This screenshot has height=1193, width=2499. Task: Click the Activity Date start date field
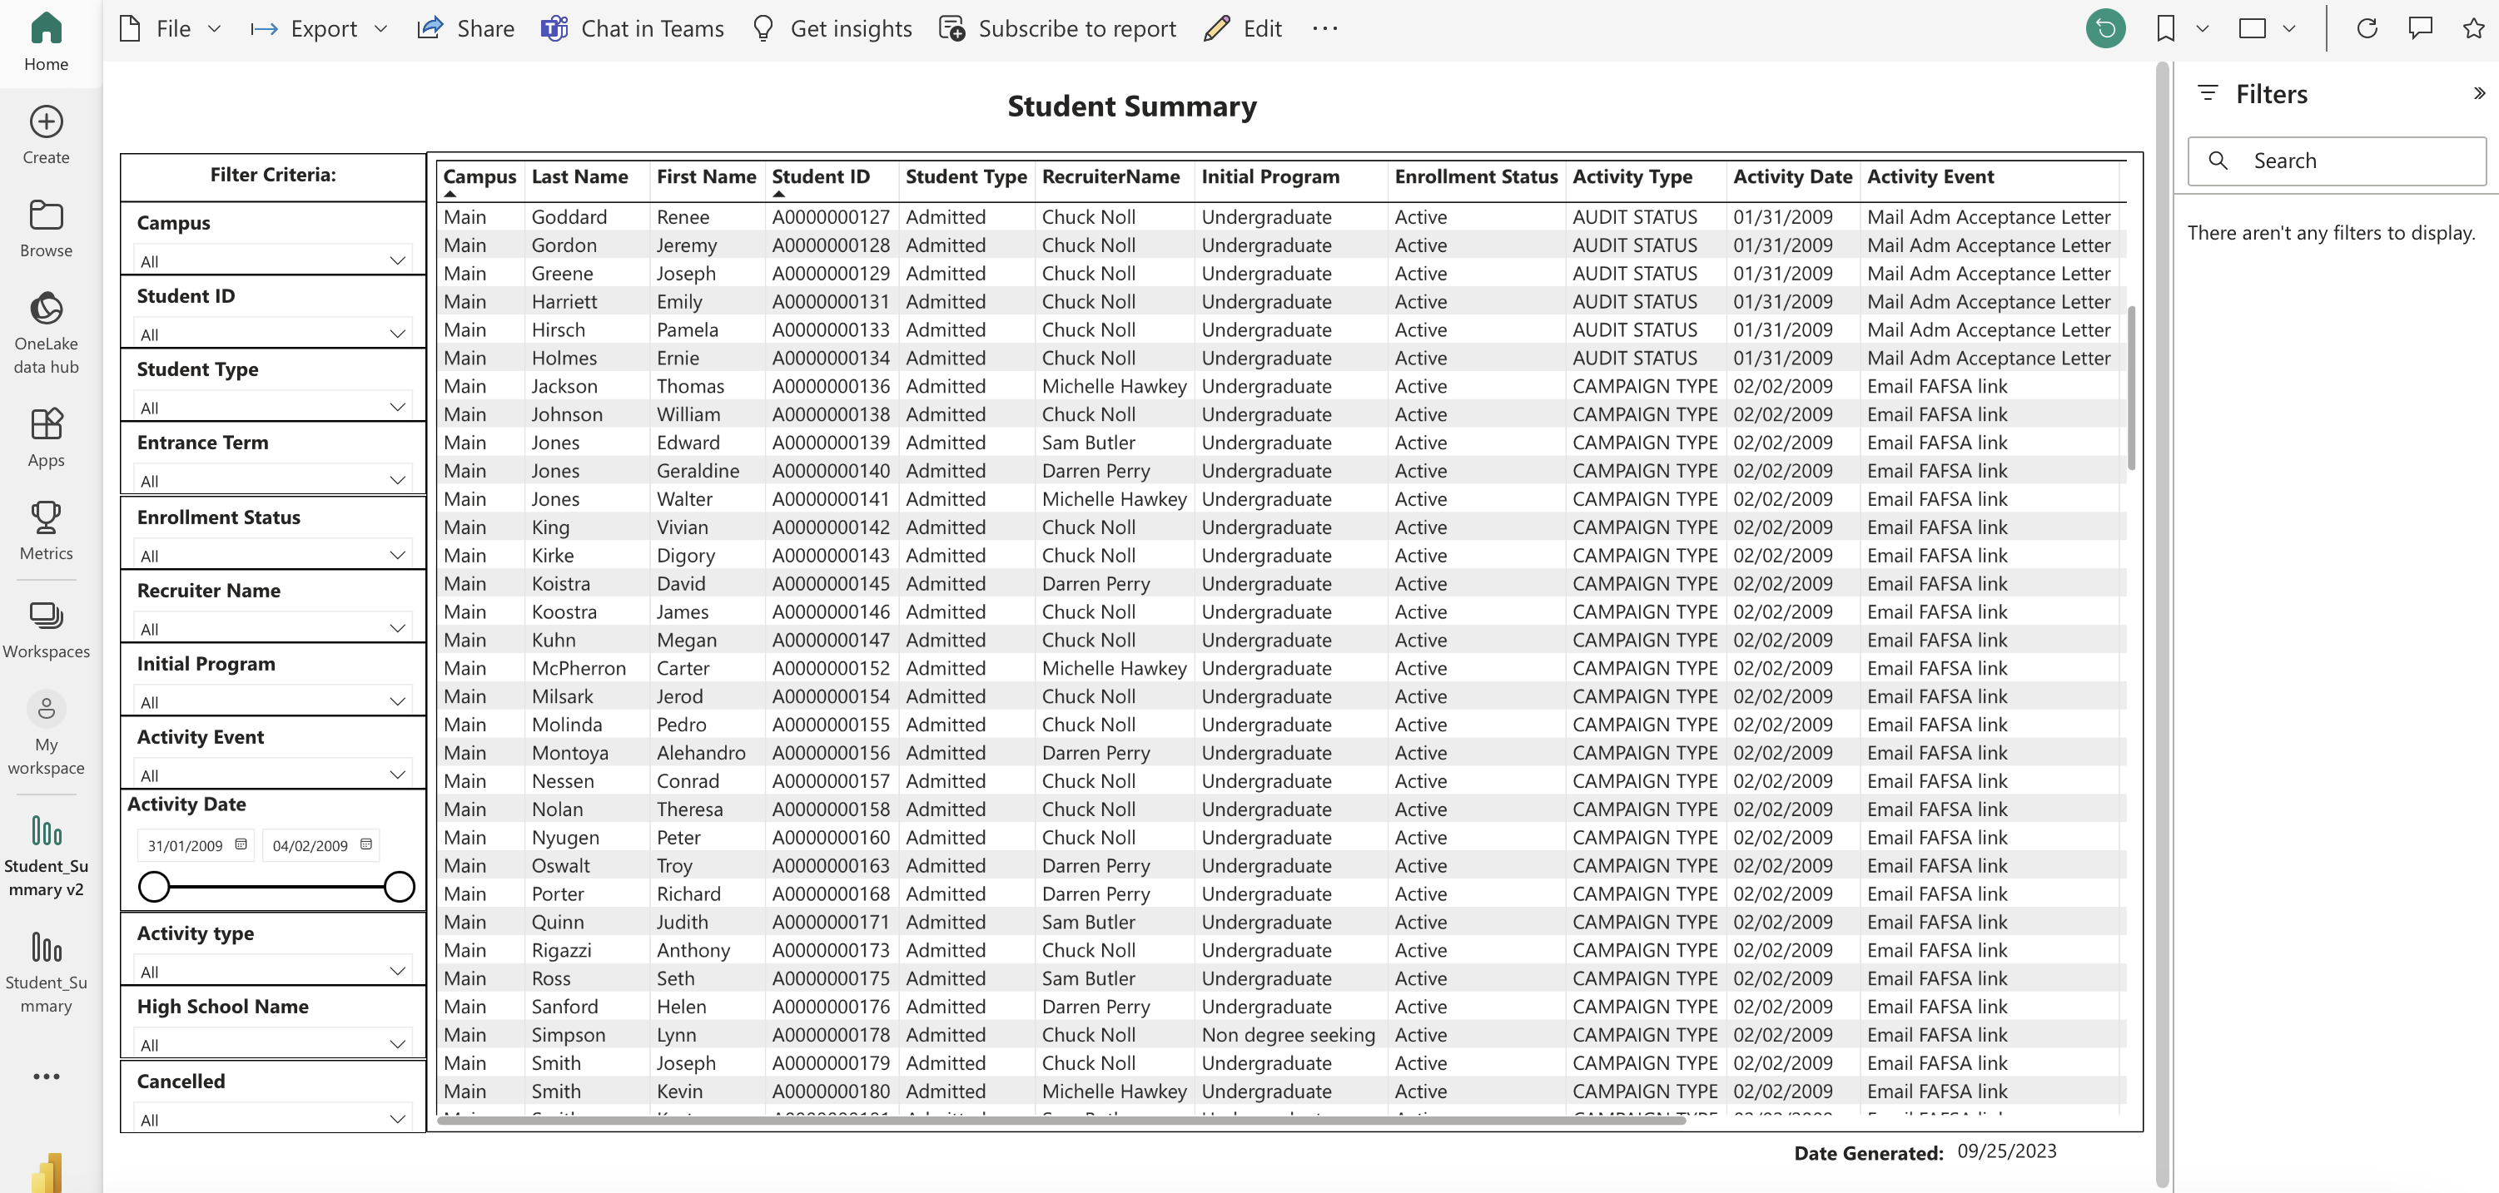click(x=195, y=845)
